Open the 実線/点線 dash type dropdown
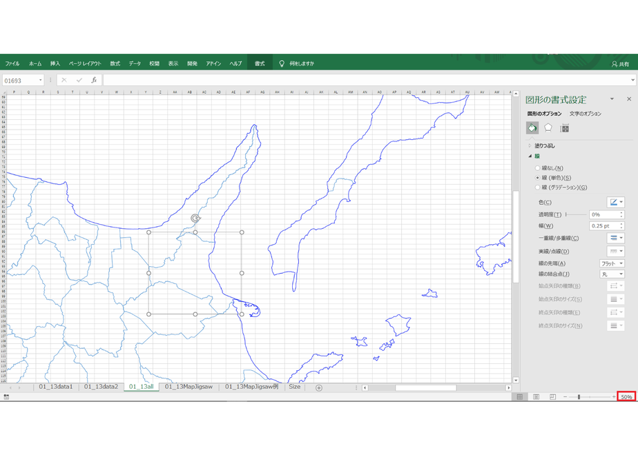This screenshot has height=455, width=638. tap(615, 251)
